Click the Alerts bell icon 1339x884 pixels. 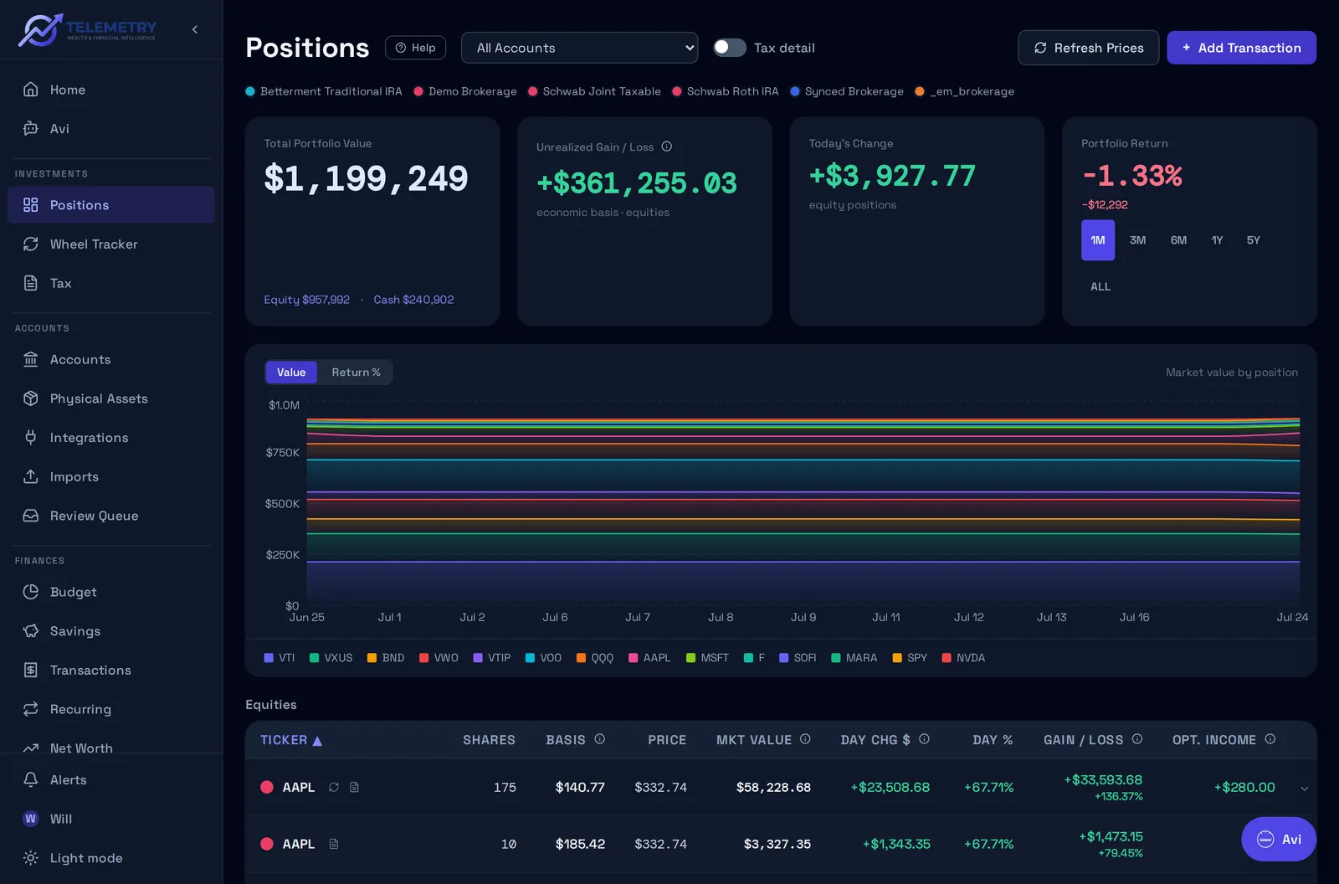(x=31, y=779)
